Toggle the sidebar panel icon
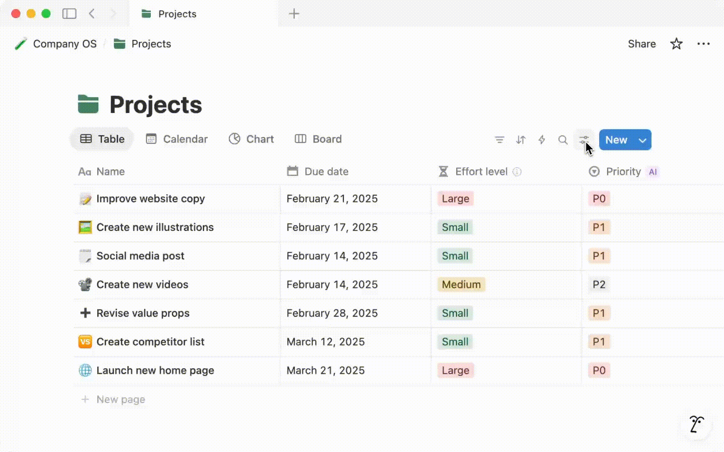Screen dimensions: 724x452 tap(69, 14)
